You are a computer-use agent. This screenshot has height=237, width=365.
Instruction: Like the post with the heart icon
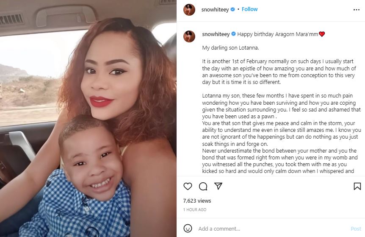pos(188,187)
